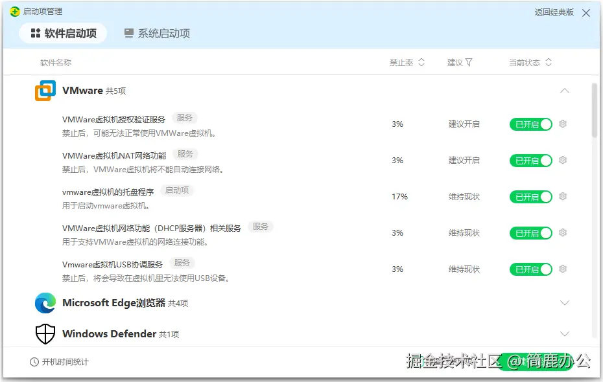Open settings gear for Vmware虚拟机USB协调服务
This screenshot has width=603, height=382.
click(563, 269)
